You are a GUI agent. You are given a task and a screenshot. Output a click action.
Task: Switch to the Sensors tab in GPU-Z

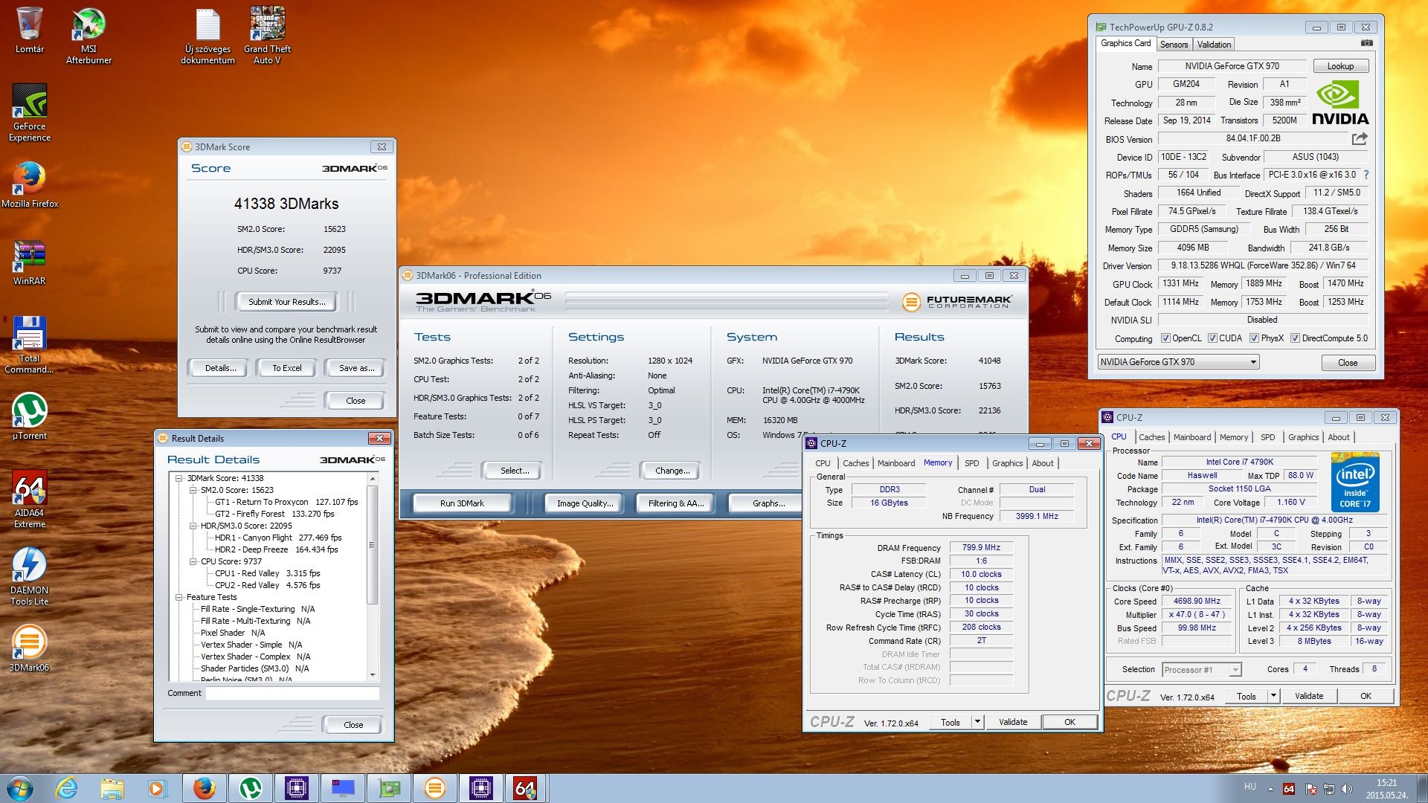(x=1174, y=45)
